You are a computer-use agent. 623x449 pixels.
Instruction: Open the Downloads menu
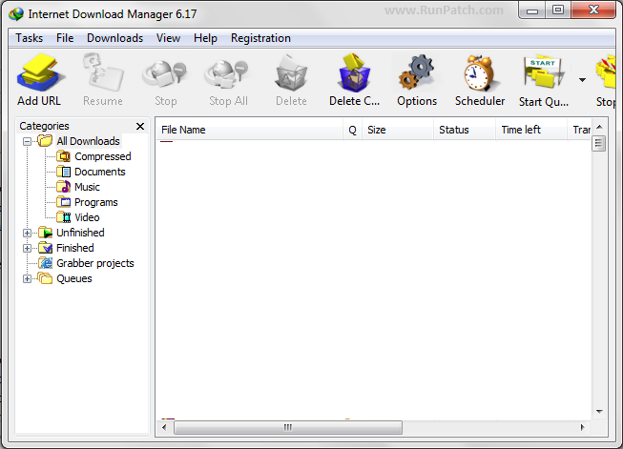(x=114, y=38)
